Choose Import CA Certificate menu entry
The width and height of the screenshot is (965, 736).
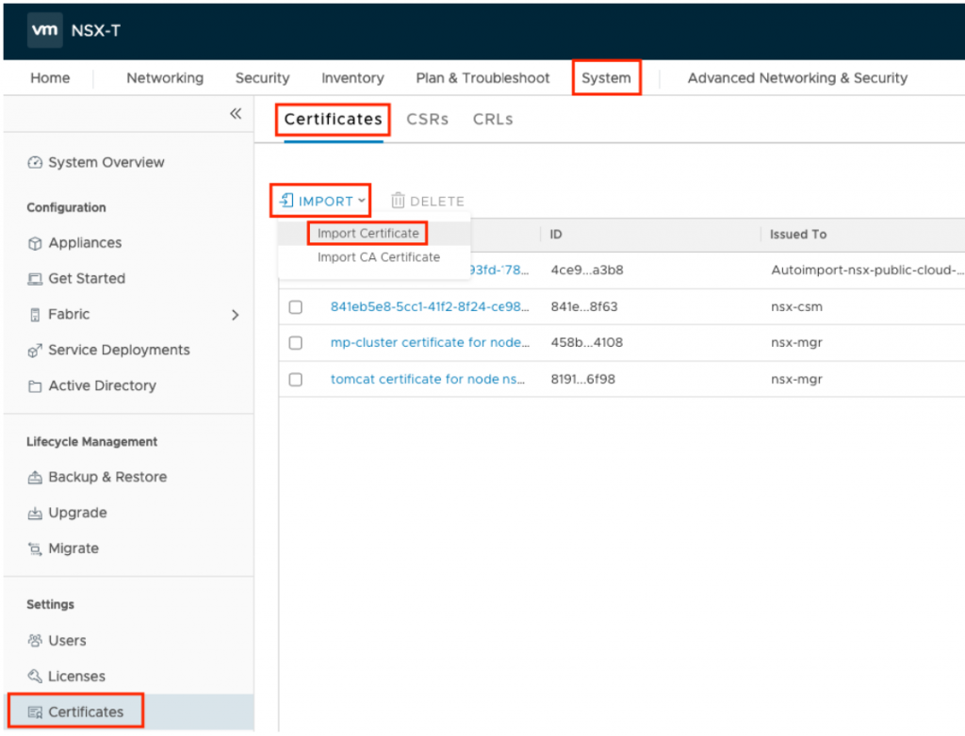point(379,257)
